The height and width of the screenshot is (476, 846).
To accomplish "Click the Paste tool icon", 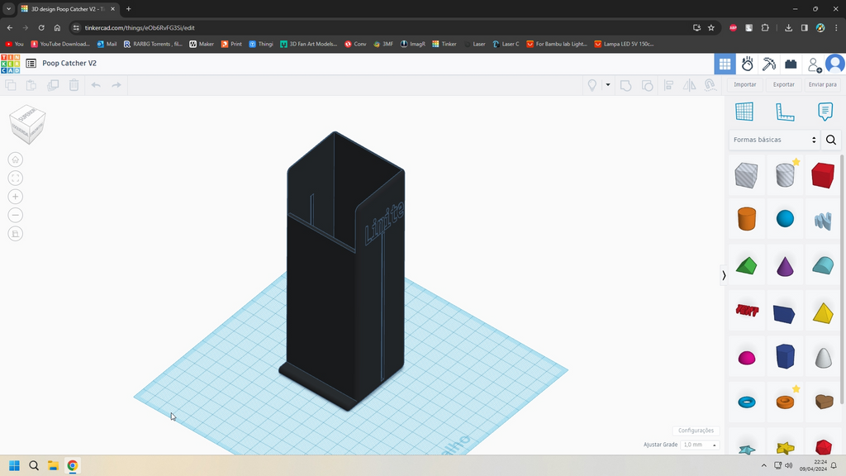I will click(31, 85).
